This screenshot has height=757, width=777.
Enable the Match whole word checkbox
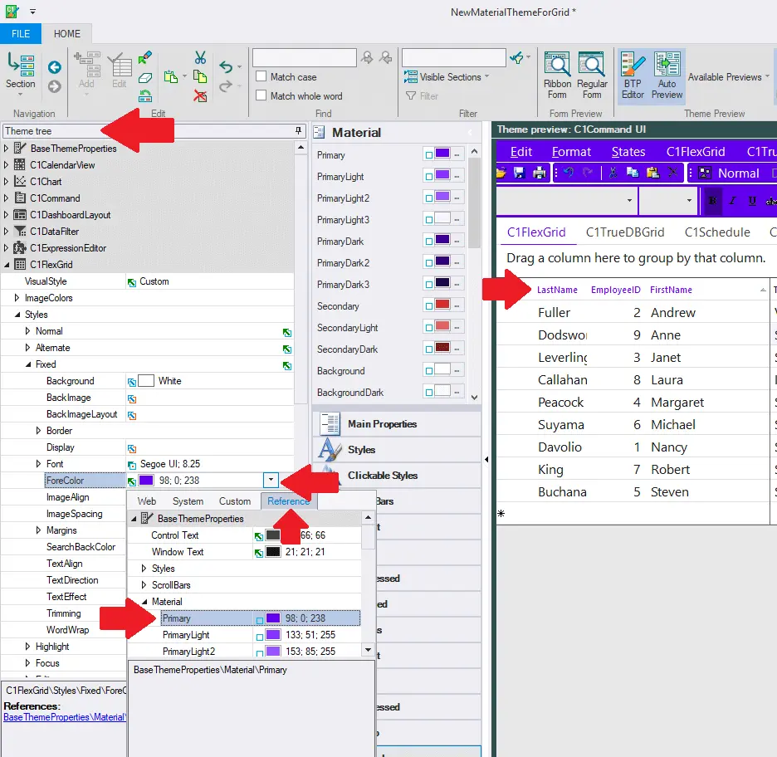261,95
